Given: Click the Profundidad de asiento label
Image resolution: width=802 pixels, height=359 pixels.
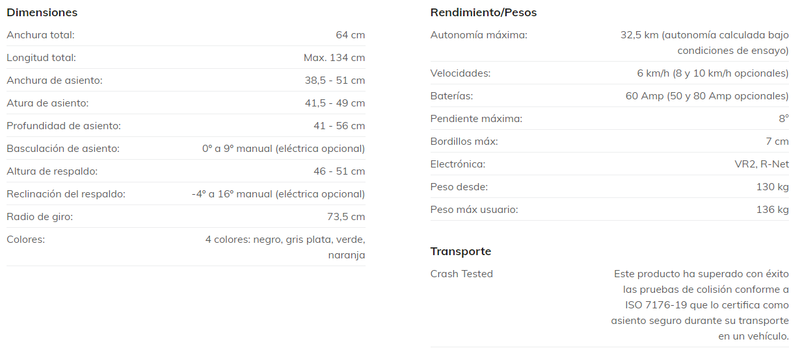Looking at the screenshot, I should pyautogui.click(x=64, y=125).
